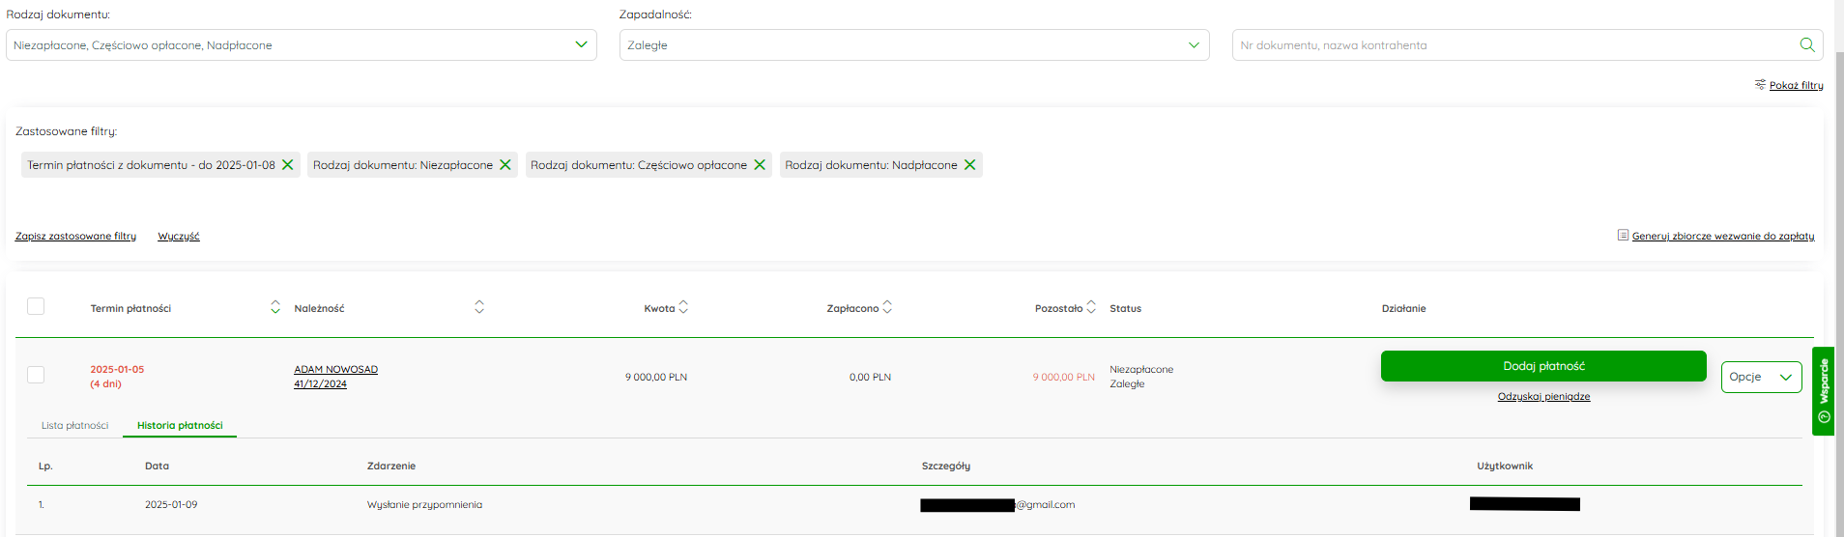Remove the Częściowo opłacone filter chip

[760, 165]
